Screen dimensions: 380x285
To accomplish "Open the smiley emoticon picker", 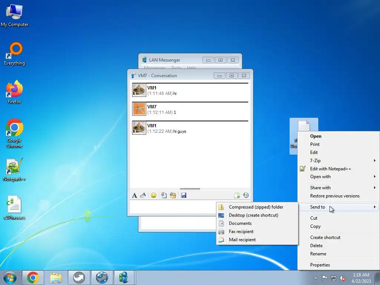I will (153, 195).
